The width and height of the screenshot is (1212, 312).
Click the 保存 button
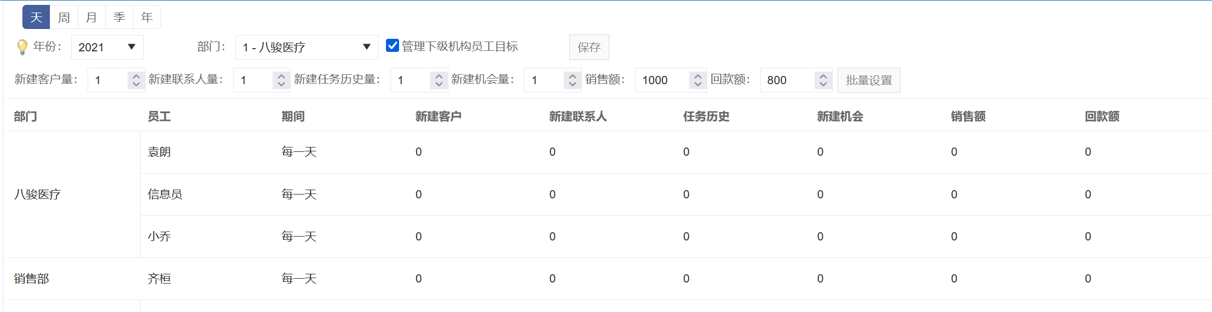pos(588,48)
